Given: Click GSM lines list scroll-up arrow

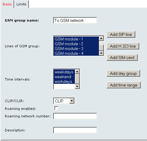Looking at the screenshot, I should click(x=101, y=38).
